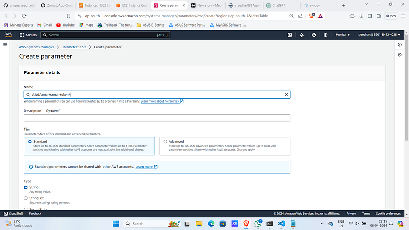Switch to the swiggy tab
Viewport: 409px width, 230px height.
[319, 5]
